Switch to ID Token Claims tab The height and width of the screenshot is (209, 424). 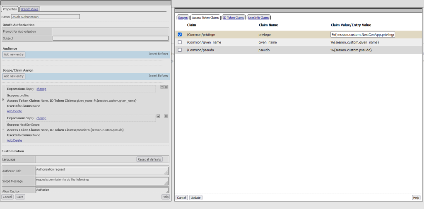coord(234,18)
